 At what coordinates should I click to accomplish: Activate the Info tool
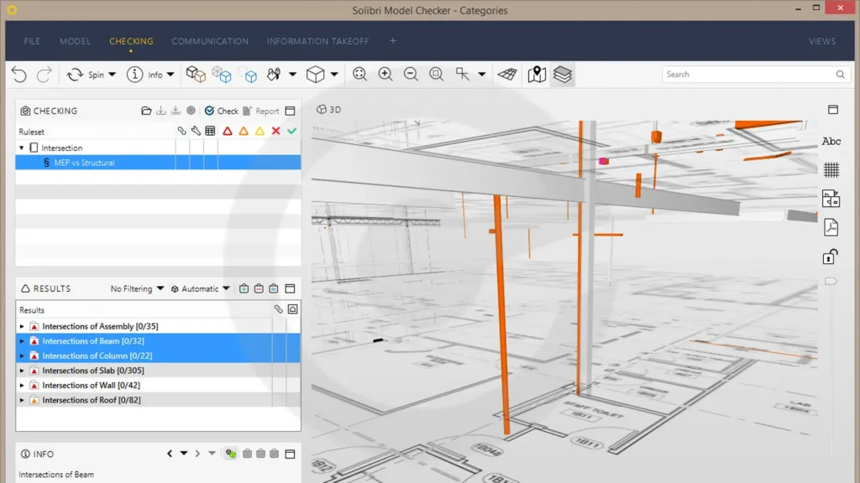coord(144,75)
